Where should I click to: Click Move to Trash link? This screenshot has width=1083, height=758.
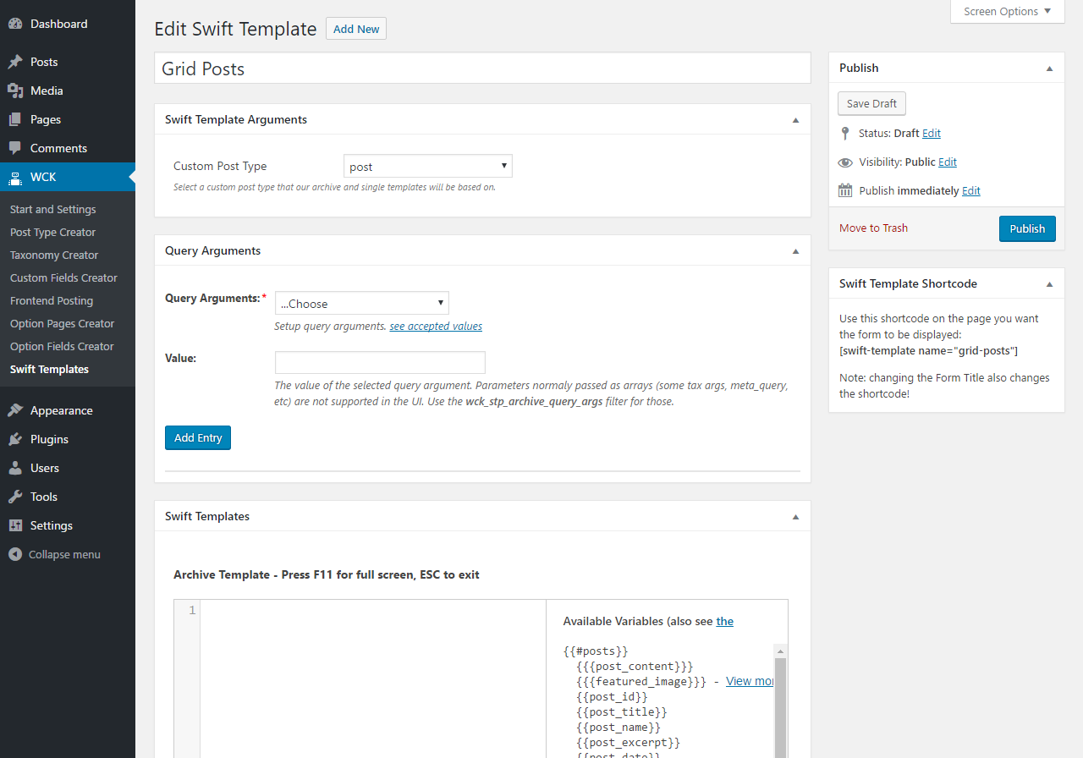tap(873, 228)
